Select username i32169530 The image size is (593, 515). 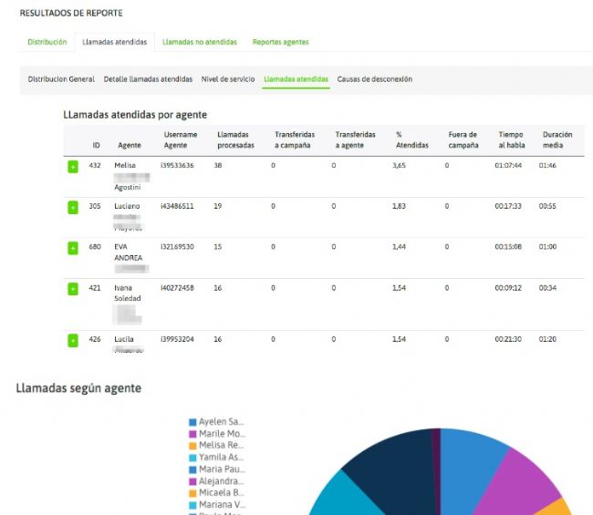point(177,247)
